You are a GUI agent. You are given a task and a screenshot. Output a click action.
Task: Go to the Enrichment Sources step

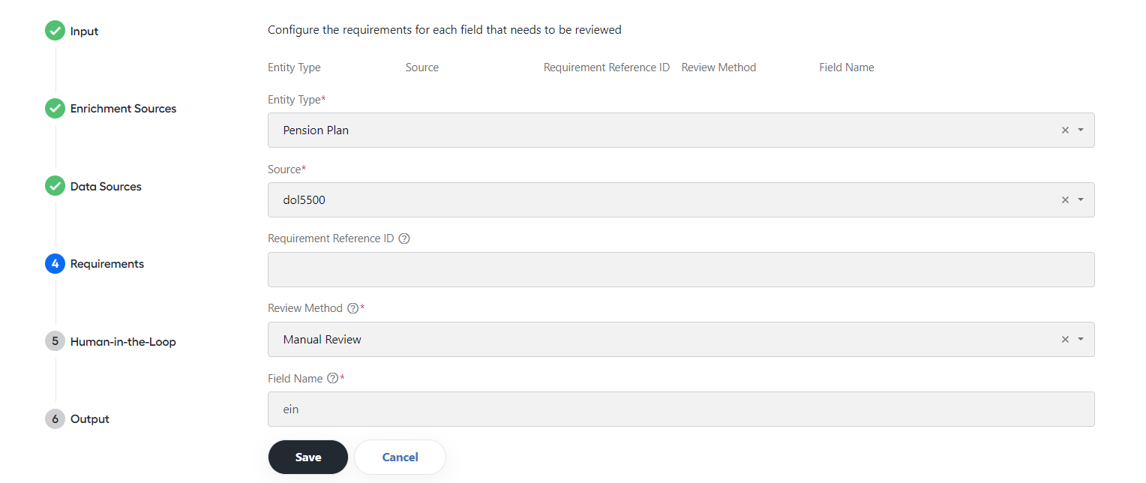click(x=123, y=109)
